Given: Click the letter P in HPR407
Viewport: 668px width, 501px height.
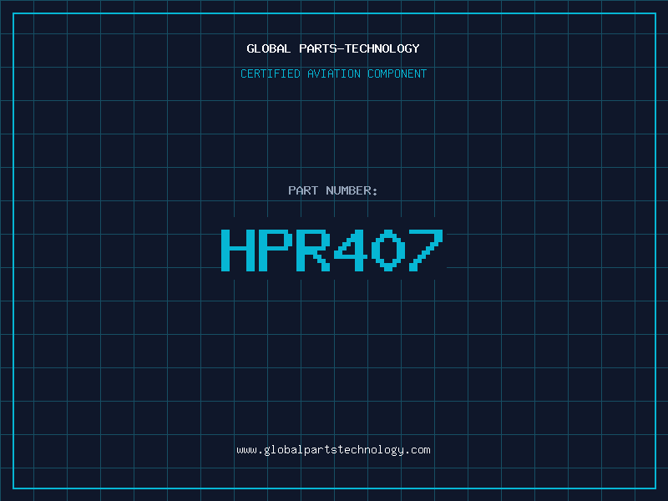Looking at the screenshot, I should [x=275, y=249].
